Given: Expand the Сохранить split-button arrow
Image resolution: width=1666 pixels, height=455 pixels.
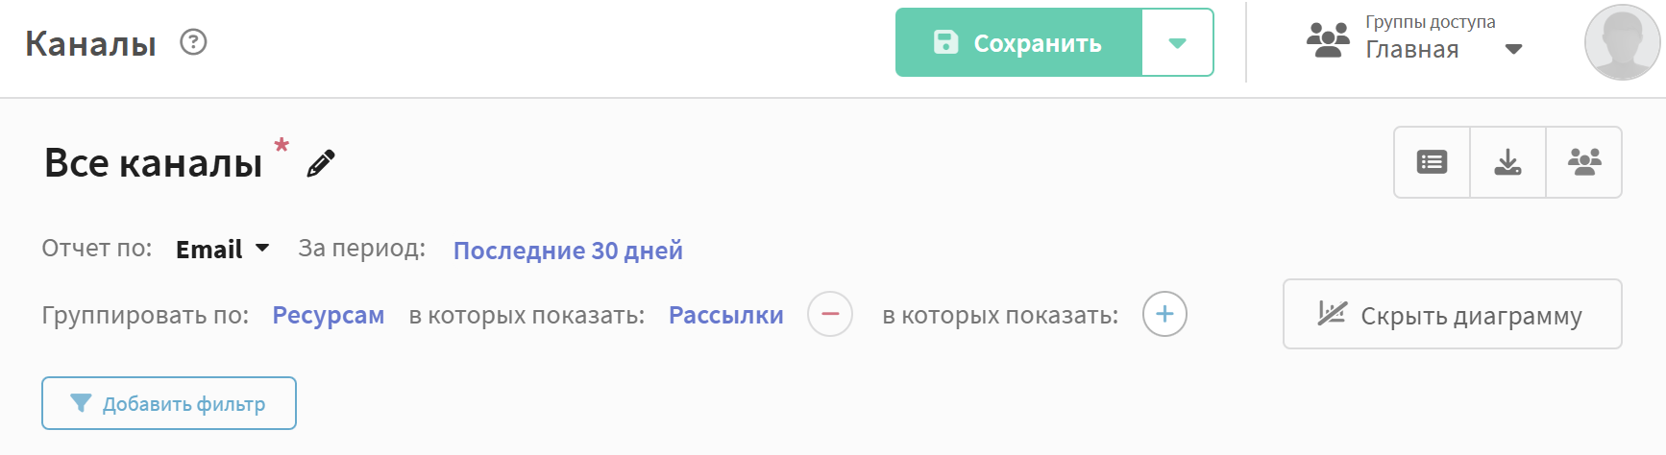Looking at the screenshot, I should 1177,42.
